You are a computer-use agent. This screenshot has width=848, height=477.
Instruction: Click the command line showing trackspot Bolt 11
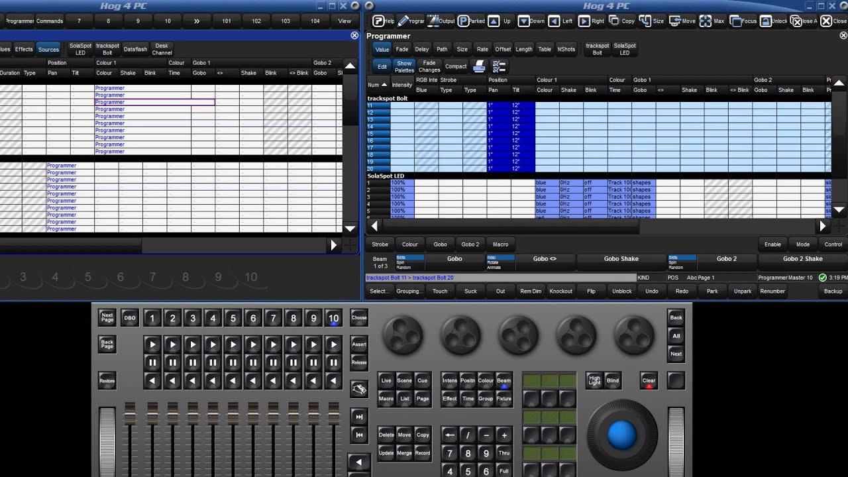coord(500,278)
